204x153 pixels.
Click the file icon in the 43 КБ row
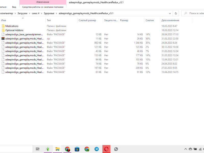coord(3,51)
